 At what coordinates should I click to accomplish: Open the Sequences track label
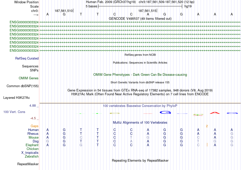(30, 66)
